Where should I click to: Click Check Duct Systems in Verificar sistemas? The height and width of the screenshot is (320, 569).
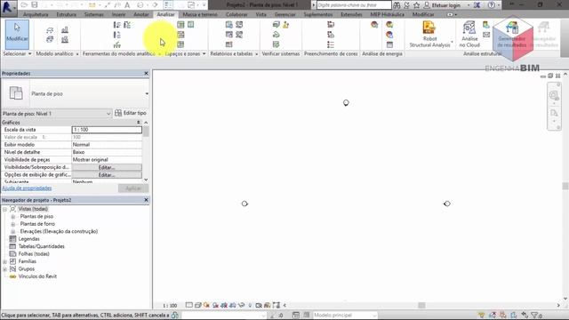coord(276,25)
